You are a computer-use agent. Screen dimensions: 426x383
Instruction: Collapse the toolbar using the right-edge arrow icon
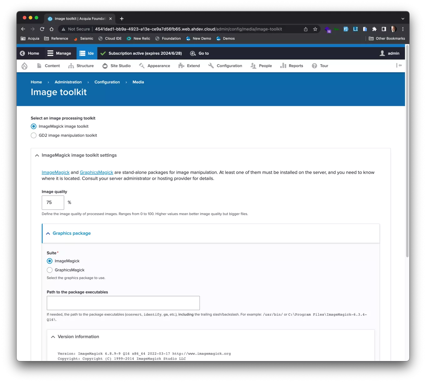click(399, 65)
